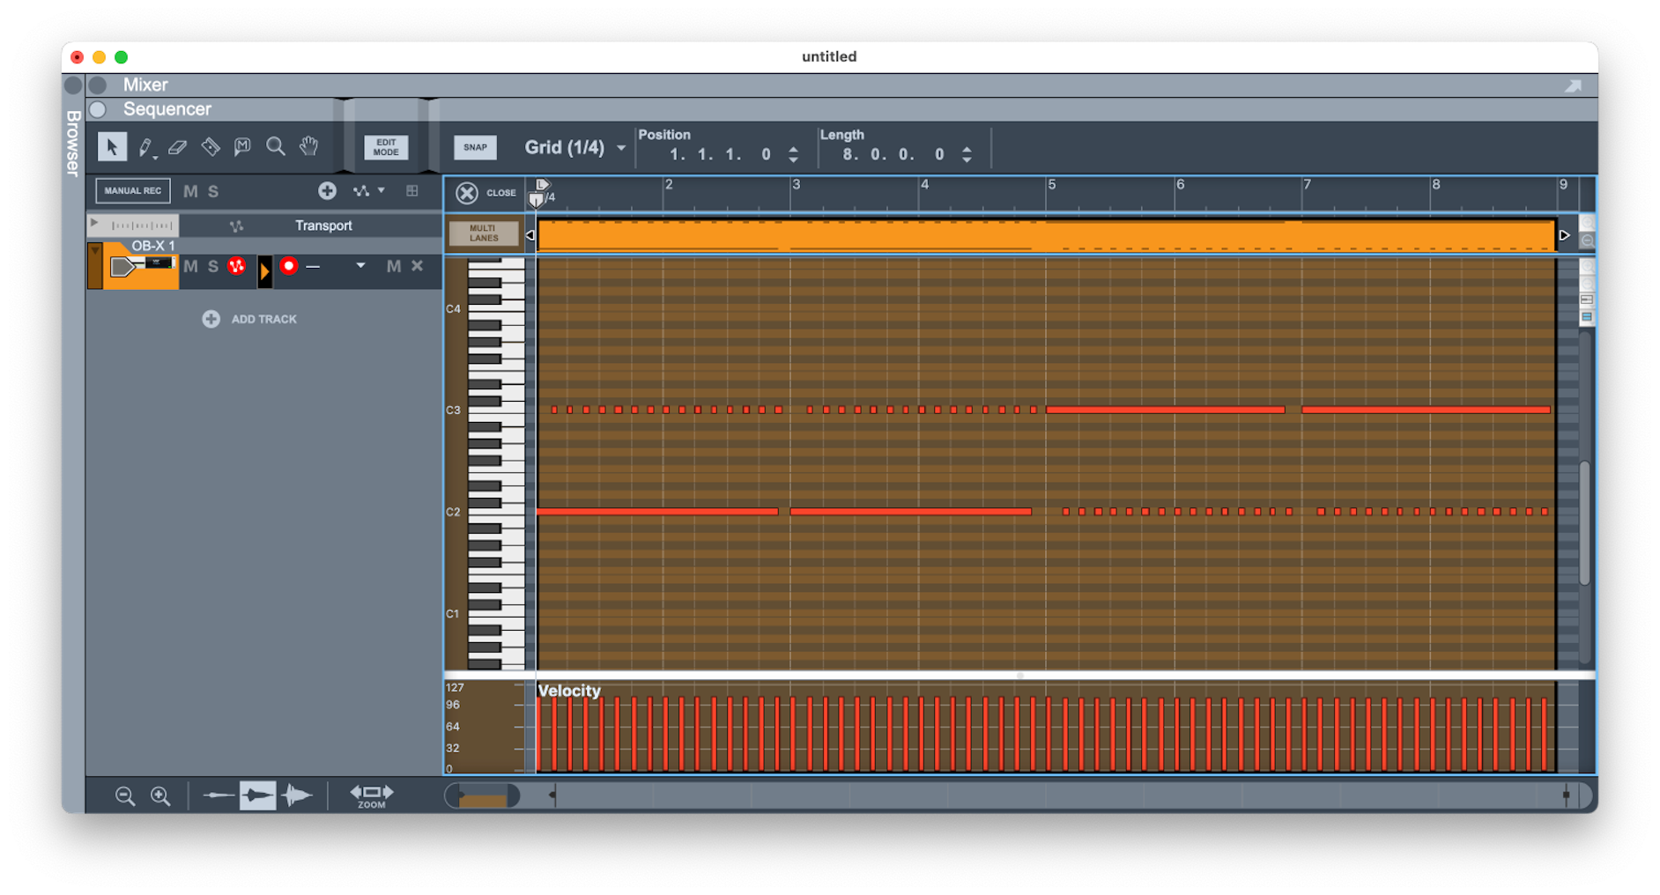The height and width of the screenshot is (895, 1660).
Task: Click bar 5 on the ruler
Action: [x=1051, y=185]
